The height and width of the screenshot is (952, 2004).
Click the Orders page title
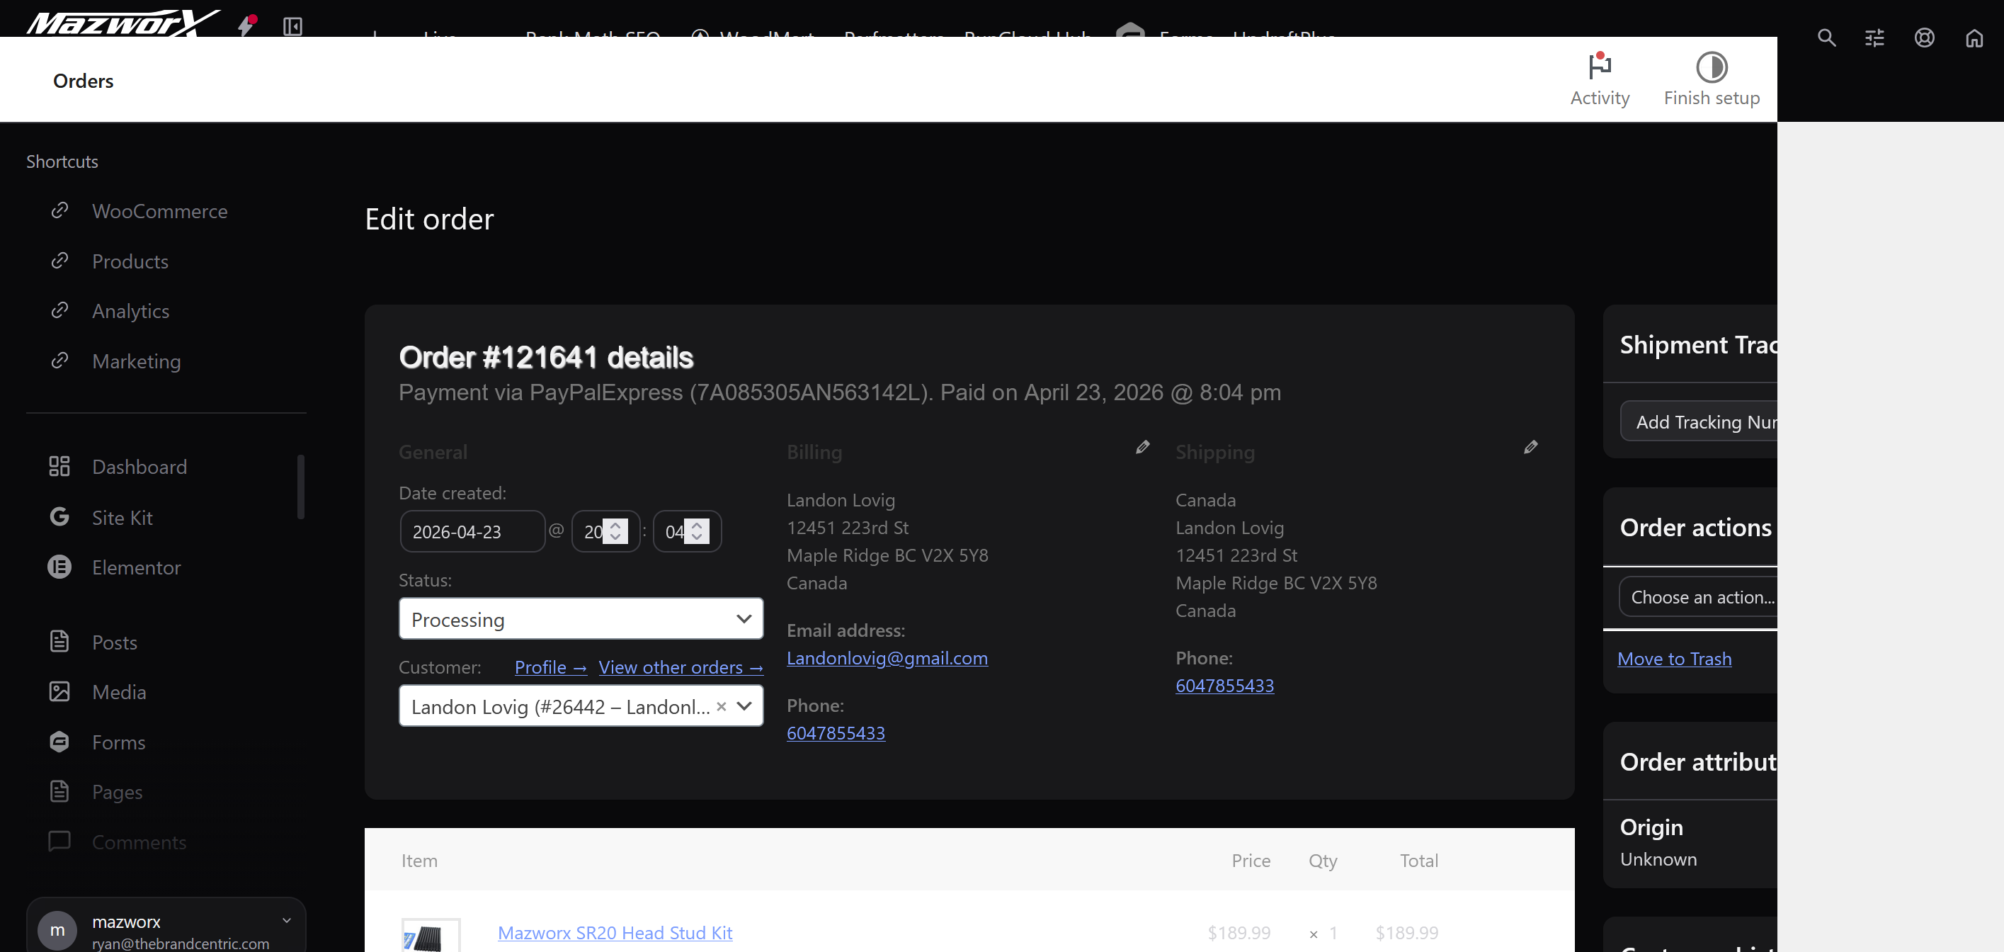coord(84,81)
